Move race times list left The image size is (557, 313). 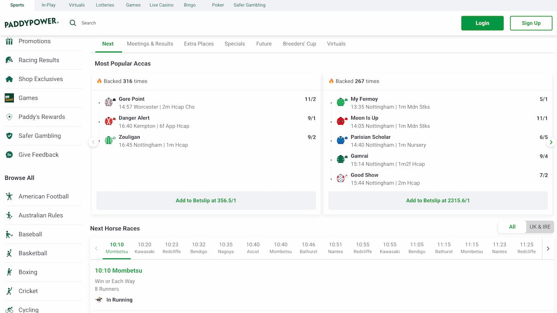pos(96,249)
